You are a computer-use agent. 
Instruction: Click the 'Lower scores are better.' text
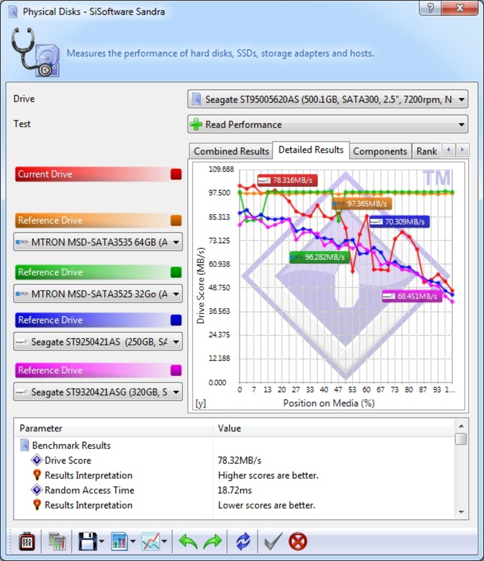click(267, 505)
